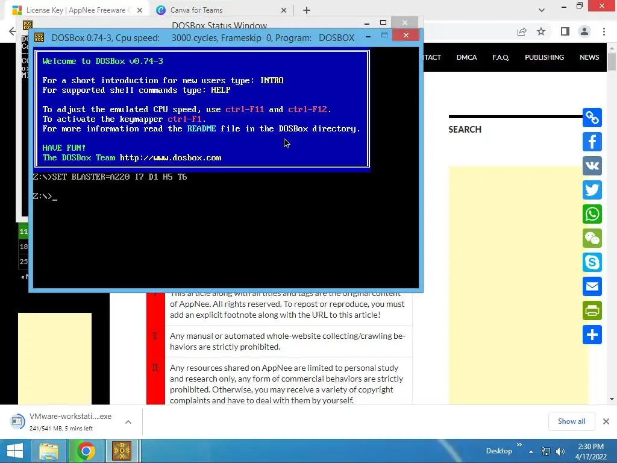
Task: Click the VMware-workstati....exe download item
Action: click(x=70, y=421)
